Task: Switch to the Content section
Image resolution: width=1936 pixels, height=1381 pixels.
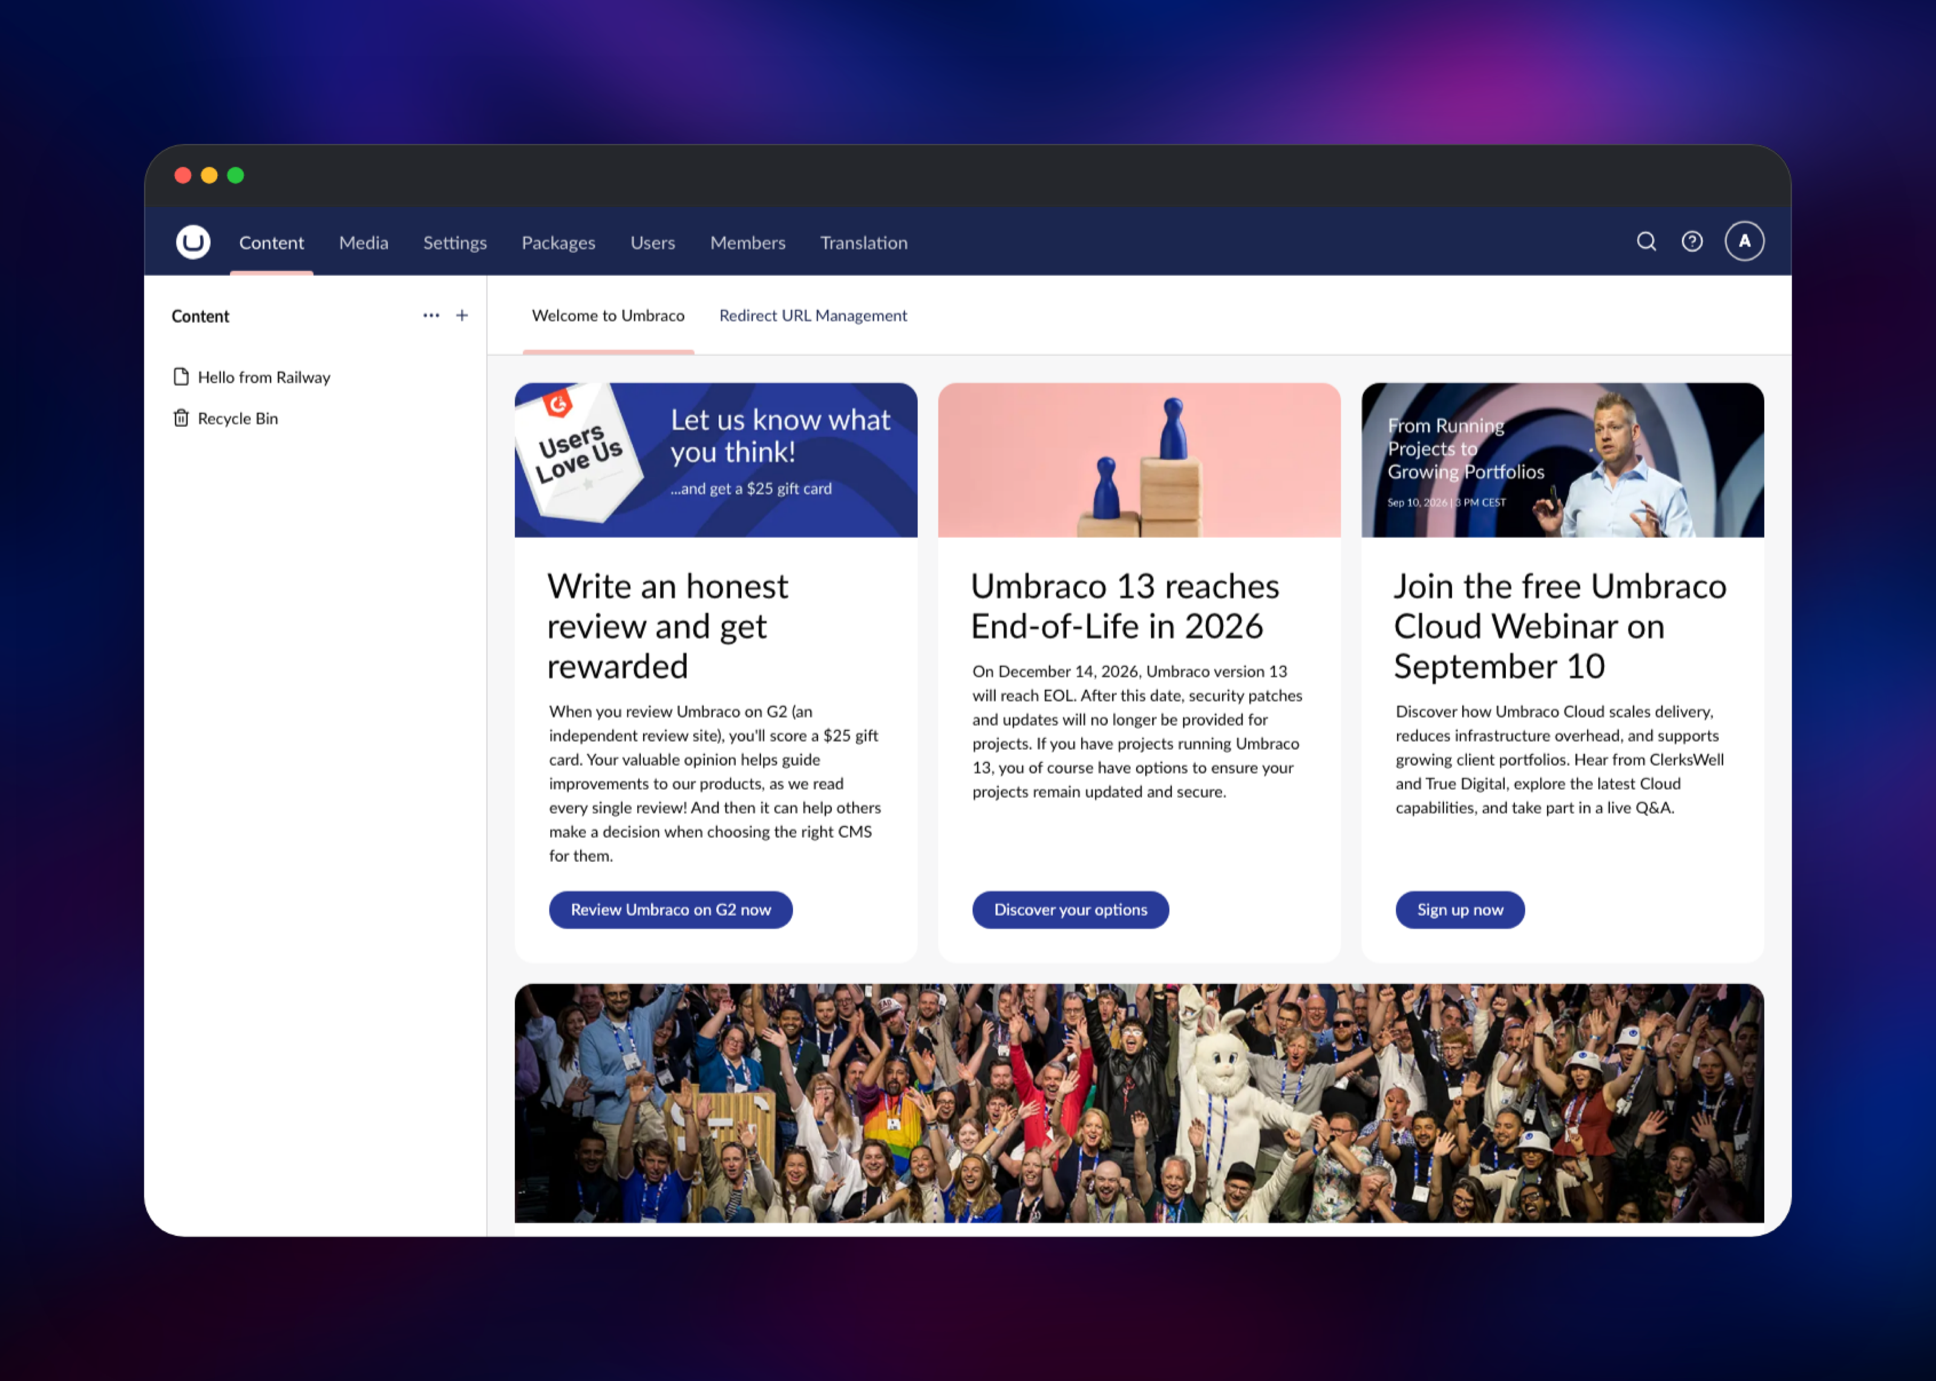Action: point(271,243)
